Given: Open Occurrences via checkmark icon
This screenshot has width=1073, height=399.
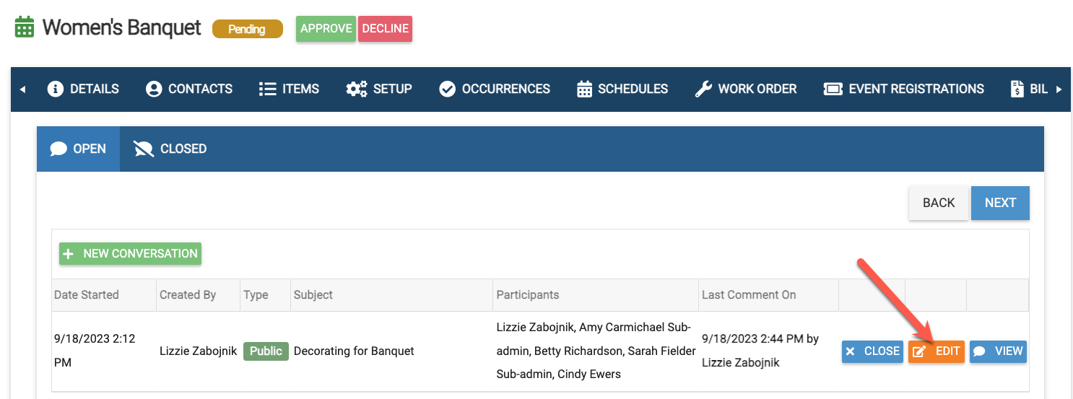Looking at the screenshot, I should tap(447, 89).
